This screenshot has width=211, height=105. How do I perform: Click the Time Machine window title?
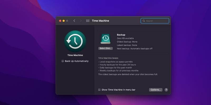[x=100, y=21]
